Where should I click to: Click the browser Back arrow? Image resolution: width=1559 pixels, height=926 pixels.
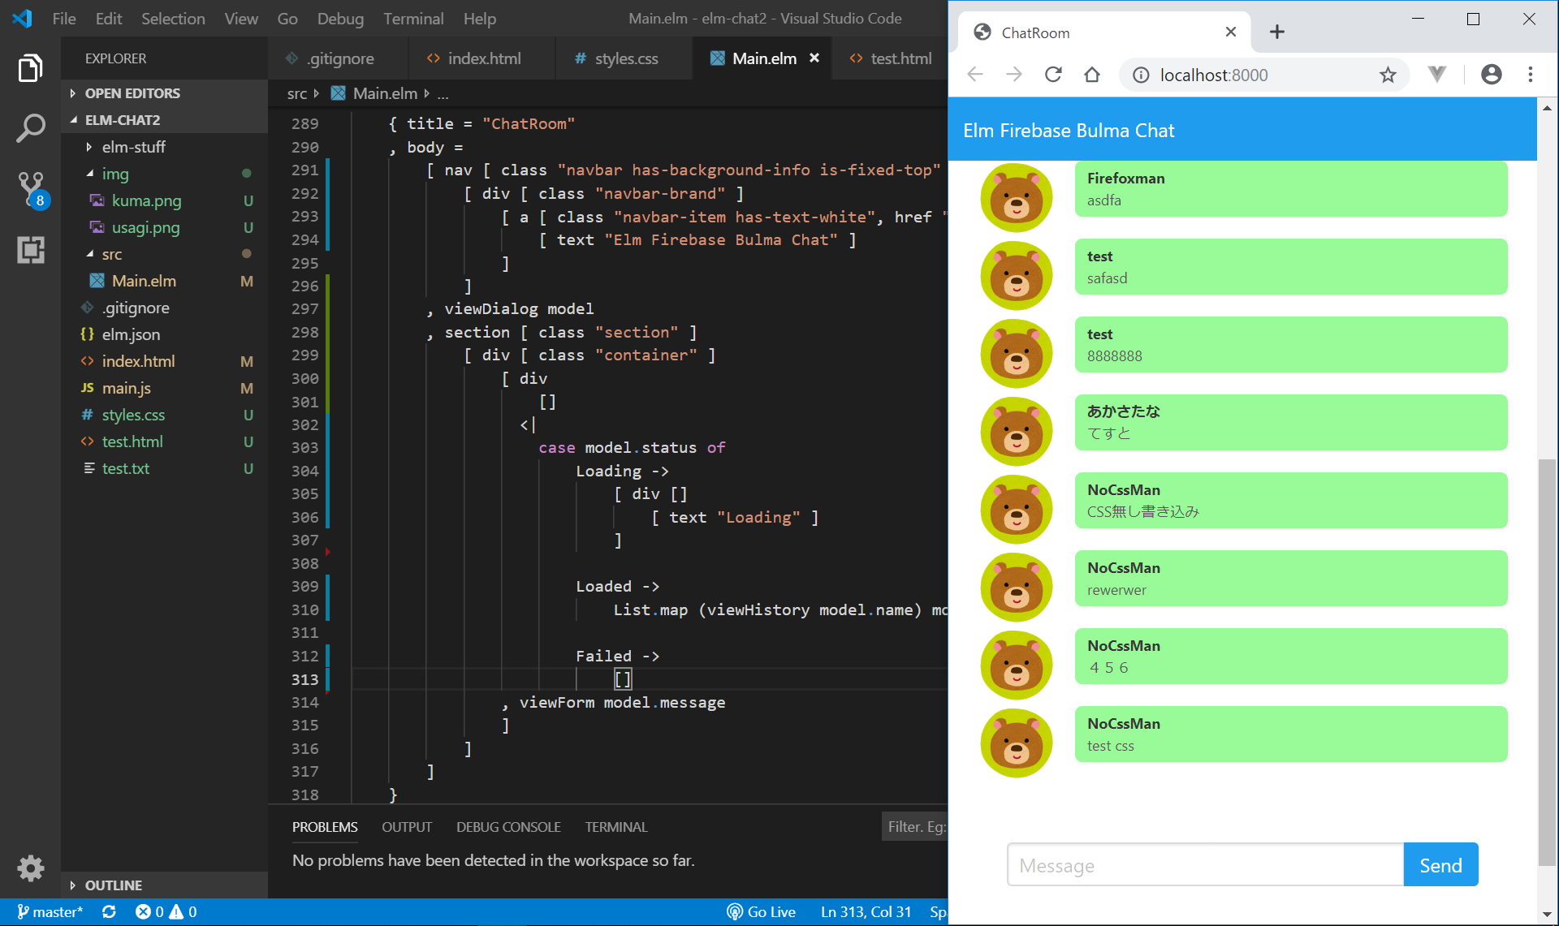coord(975,75)
